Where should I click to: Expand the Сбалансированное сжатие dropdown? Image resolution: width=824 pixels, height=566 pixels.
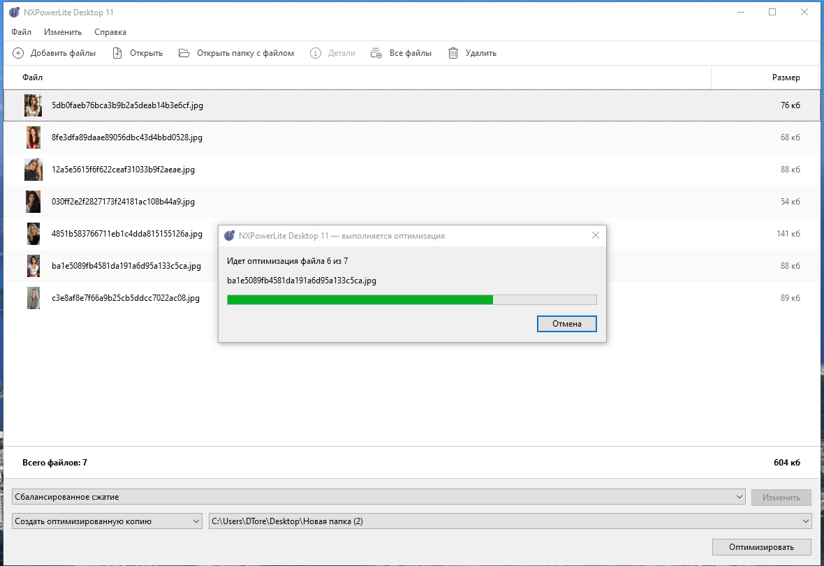coord(740,497)
